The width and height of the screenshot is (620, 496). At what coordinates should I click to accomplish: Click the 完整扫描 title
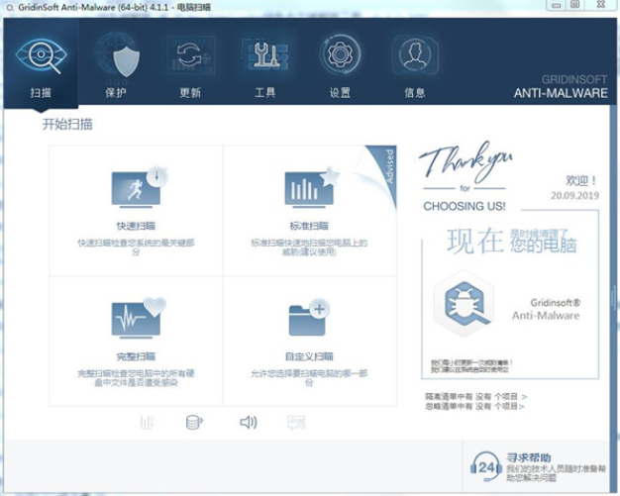(136, 356)
